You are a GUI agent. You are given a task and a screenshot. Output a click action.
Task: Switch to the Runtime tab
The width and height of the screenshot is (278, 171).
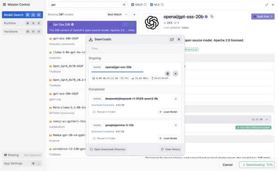click(22, 23)
